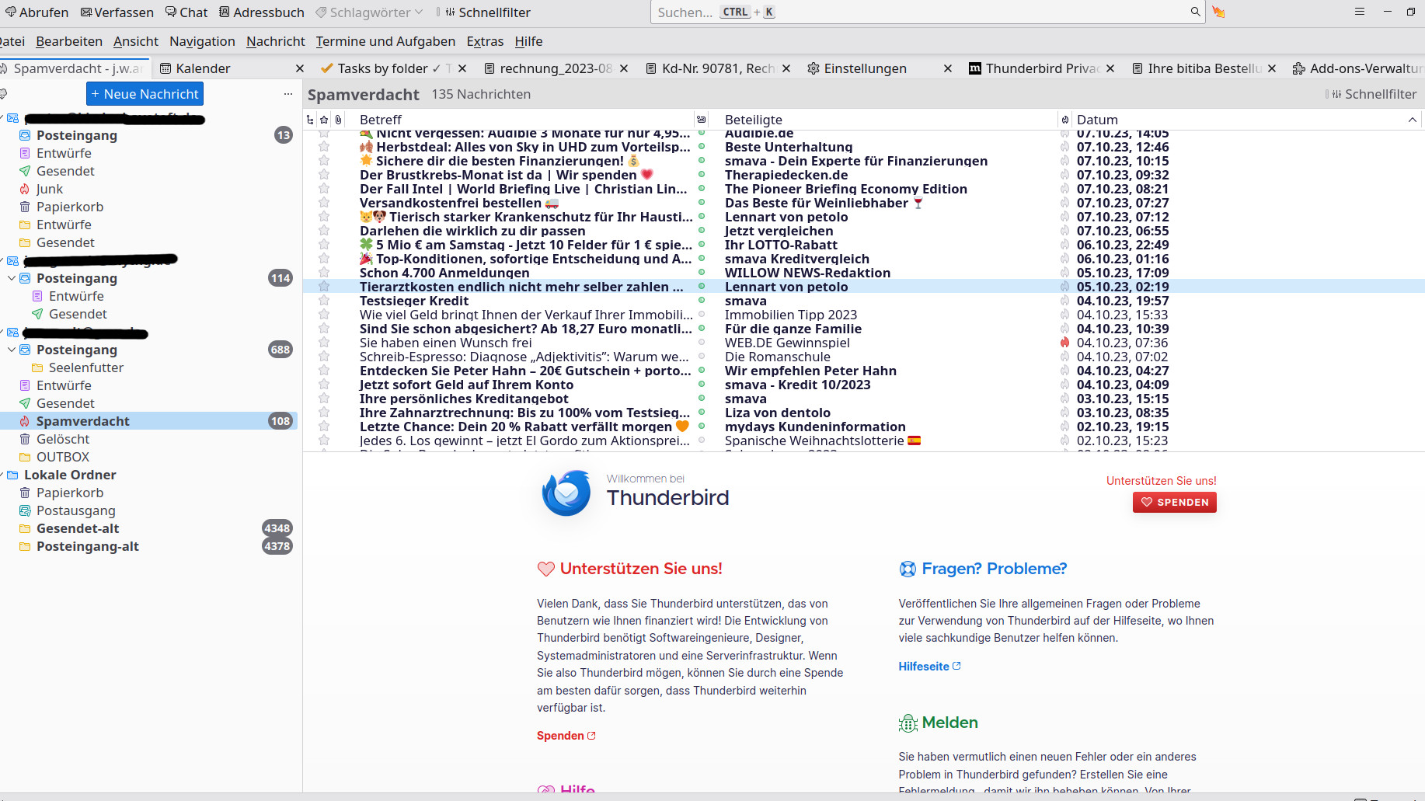Open the Ansicht menu
This screenshot has height=801, width=1425.
point(136,41)
